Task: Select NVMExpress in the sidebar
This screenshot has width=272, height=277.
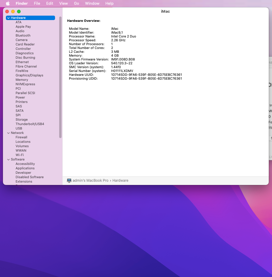Action: [x=25, y=84]
